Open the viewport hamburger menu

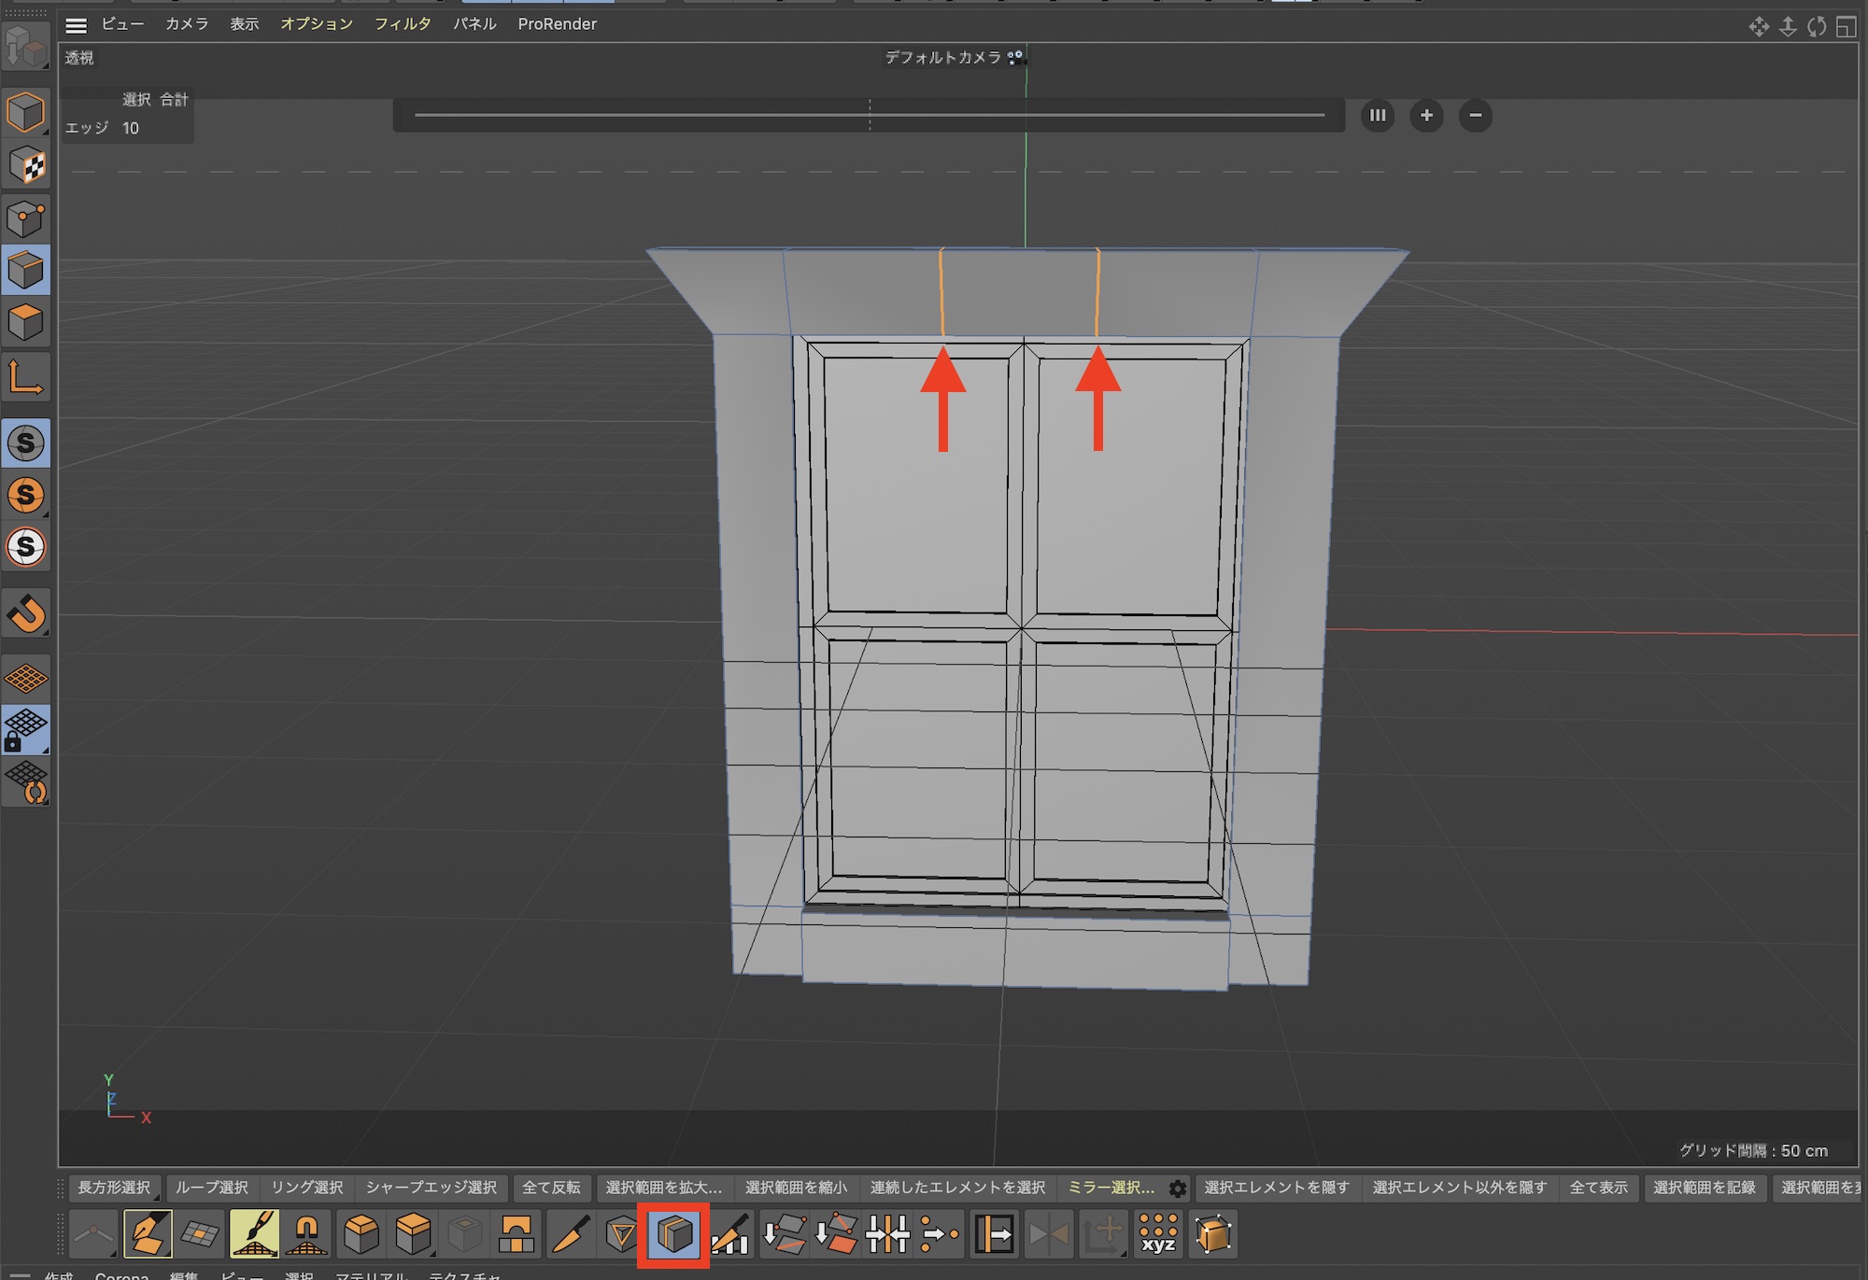(x=77, y=25)
